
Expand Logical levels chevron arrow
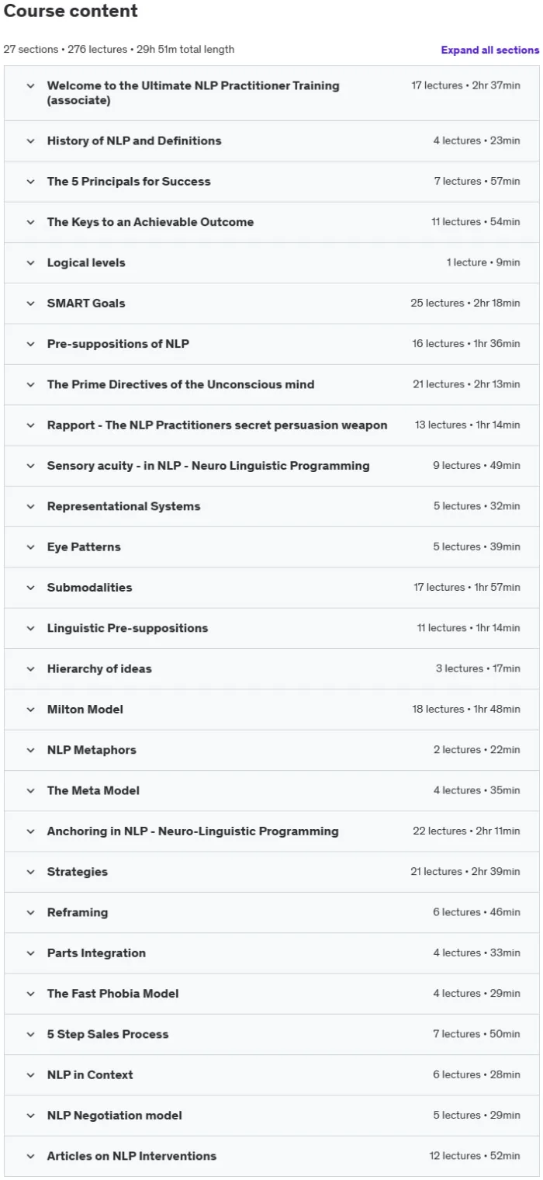(x=31, y=263)
